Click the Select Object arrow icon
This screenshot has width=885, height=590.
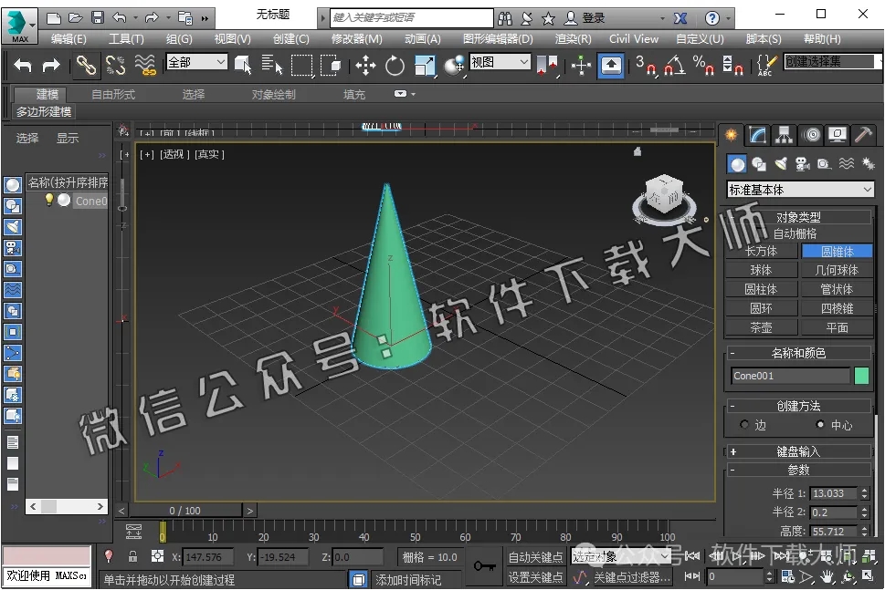(x=244, y=64)
